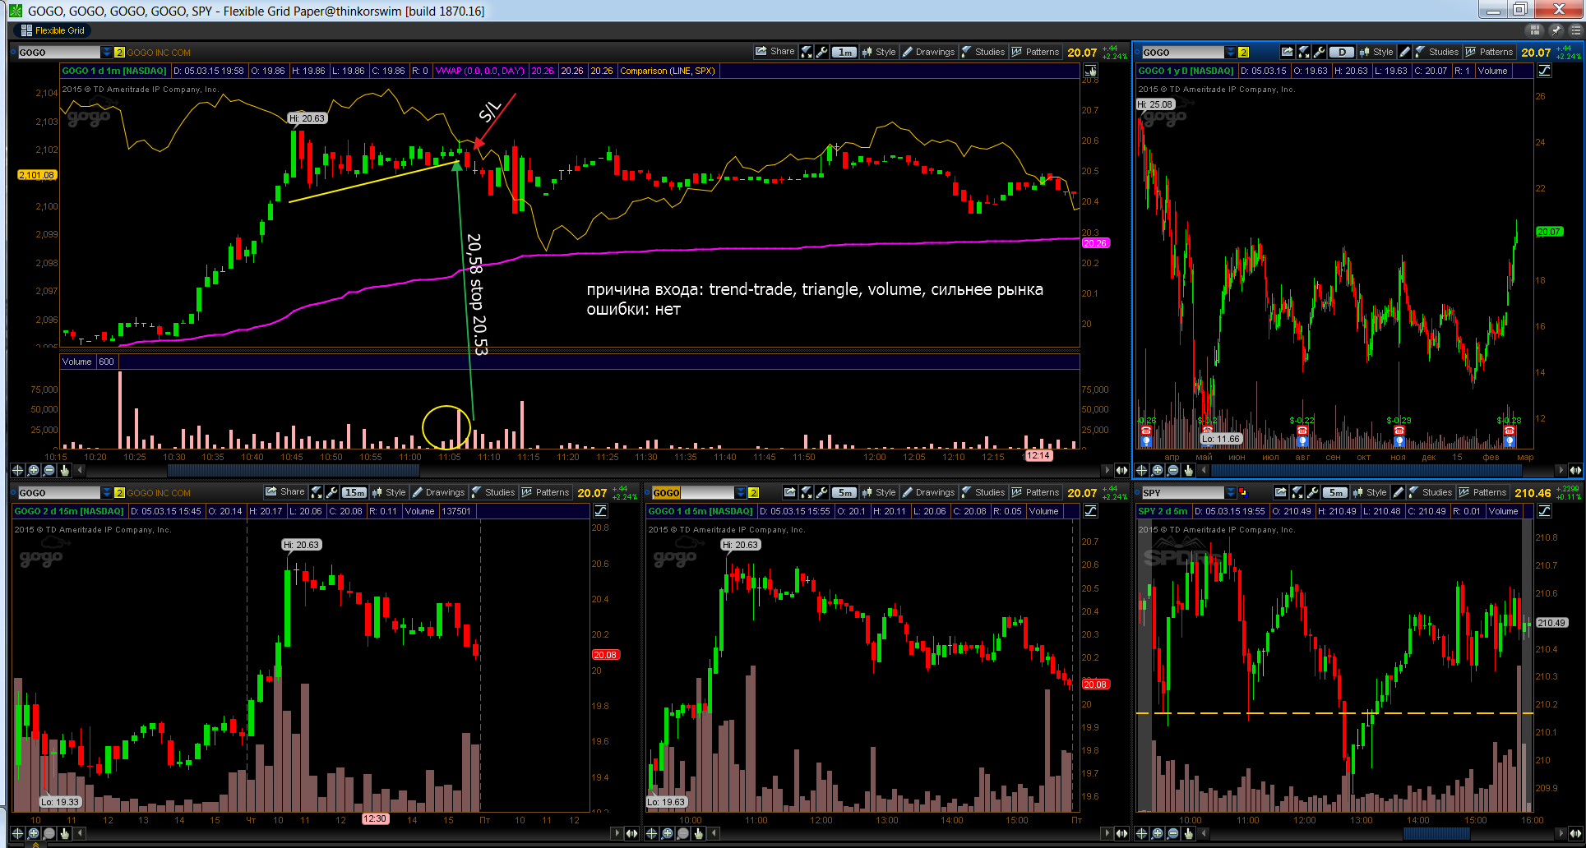
Task: Share icon in daily GOGO chart
Action: 1287,52
